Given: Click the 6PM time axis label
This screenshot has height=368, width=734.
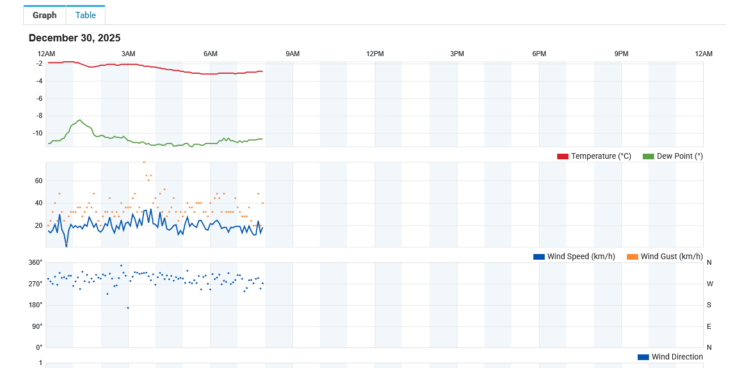Looking at the screenshot, I should (539, 54).
